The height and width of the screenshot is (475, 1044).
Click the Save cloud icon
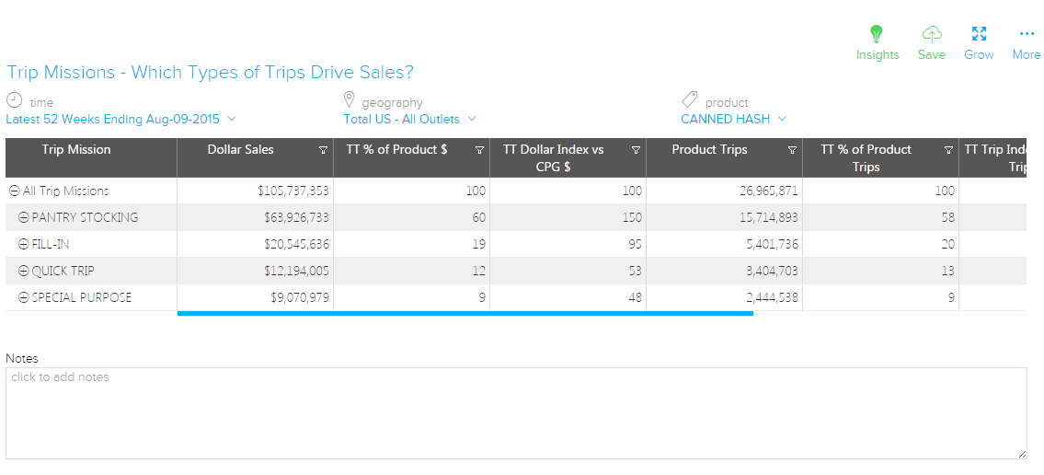coord(931,34)
